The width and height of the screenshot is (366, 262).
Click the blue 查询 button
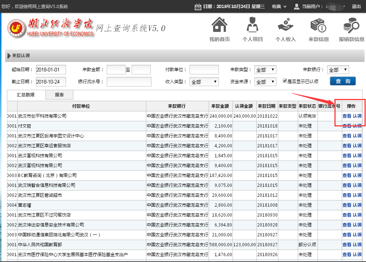pyautogui.click(x=343, y=81)
